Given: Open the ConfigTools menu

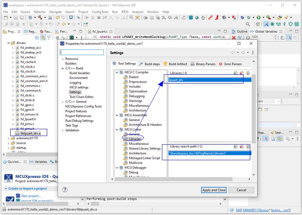Looking at the screenshot, I should [100, 12].
